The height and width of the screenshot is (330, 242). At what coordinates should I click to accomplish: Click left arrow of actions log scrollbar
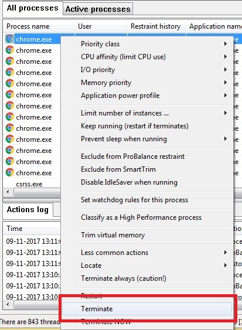8,304
